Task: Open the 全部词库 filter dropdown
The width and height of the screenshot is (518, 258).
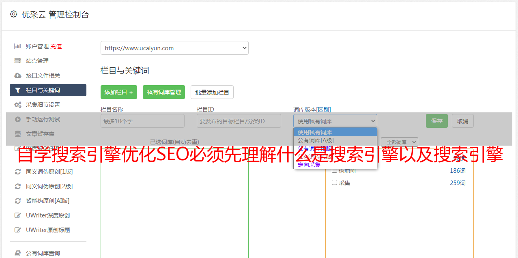Action: click(400, 142)
